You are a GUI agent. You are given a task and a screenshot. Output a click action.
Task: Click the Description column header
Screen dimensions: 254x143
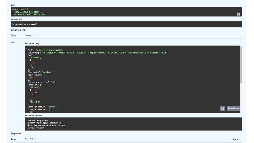[30, 139]
